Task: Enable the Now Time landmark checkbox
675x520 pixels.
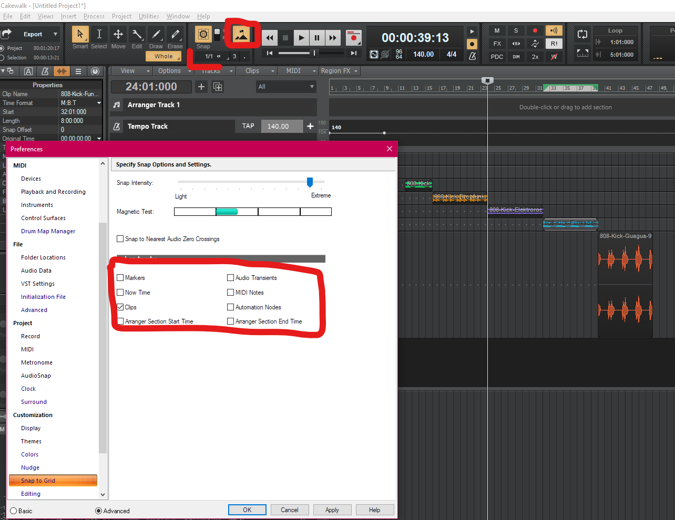Action: point(120,292)
